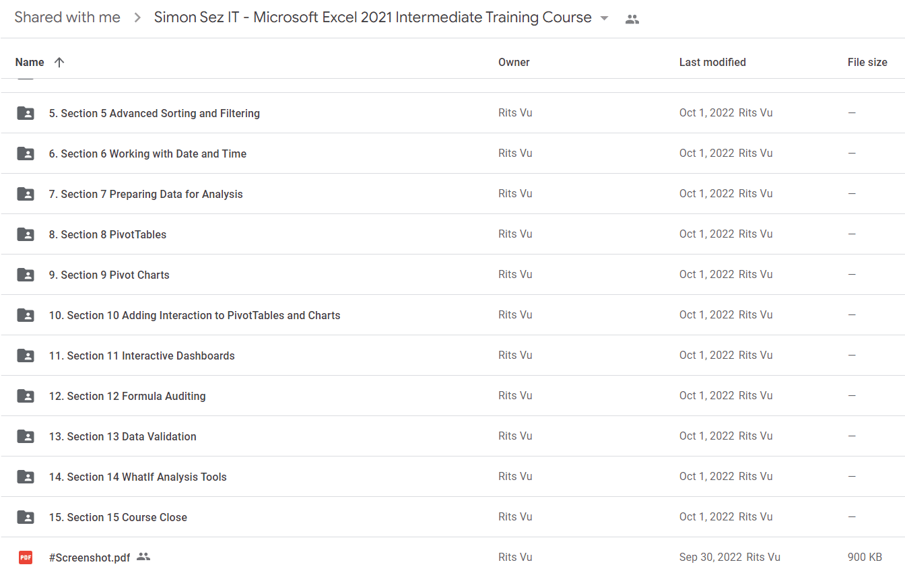This screenshot has width=905, height=575.
Task: Click 'Oct 1, 2022' date in Section 15 row
Action: 706,517
